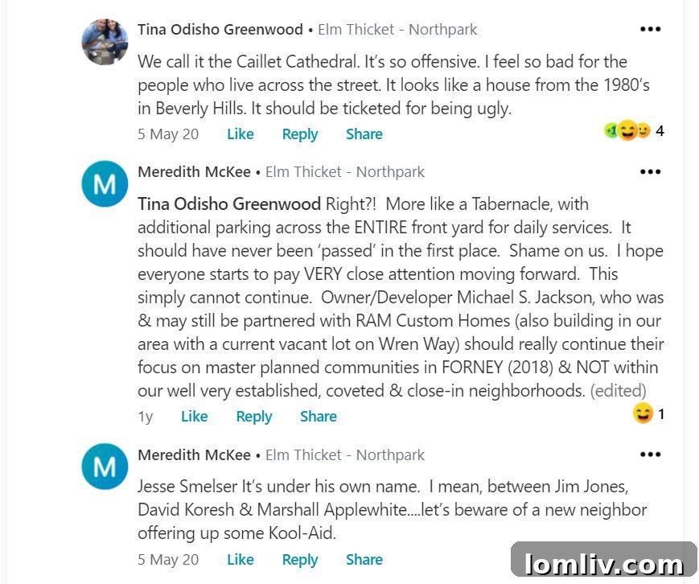Image resolution: width=699 pixels, height=584 pixels.
Task: Reply to Meredith's Tabernacle comment
Action: tap(253, 417)
